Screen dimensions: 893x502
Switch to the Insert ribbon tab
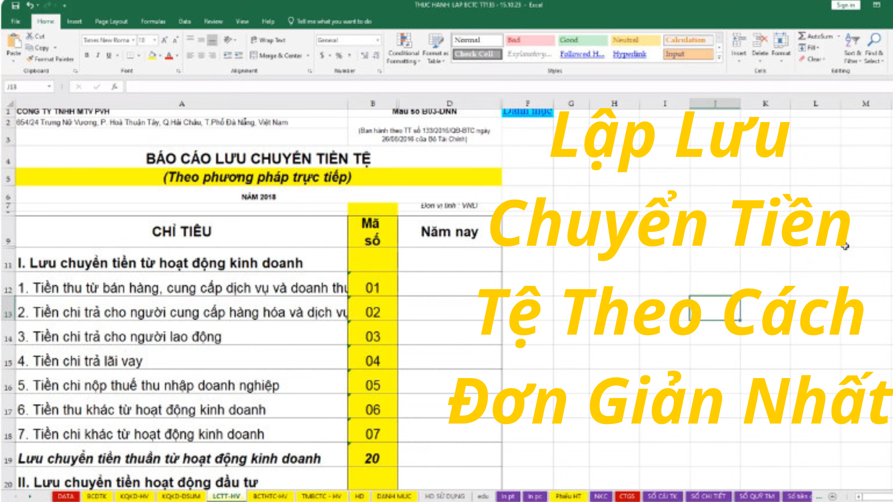pyautogui.click(x=74, y=22)
